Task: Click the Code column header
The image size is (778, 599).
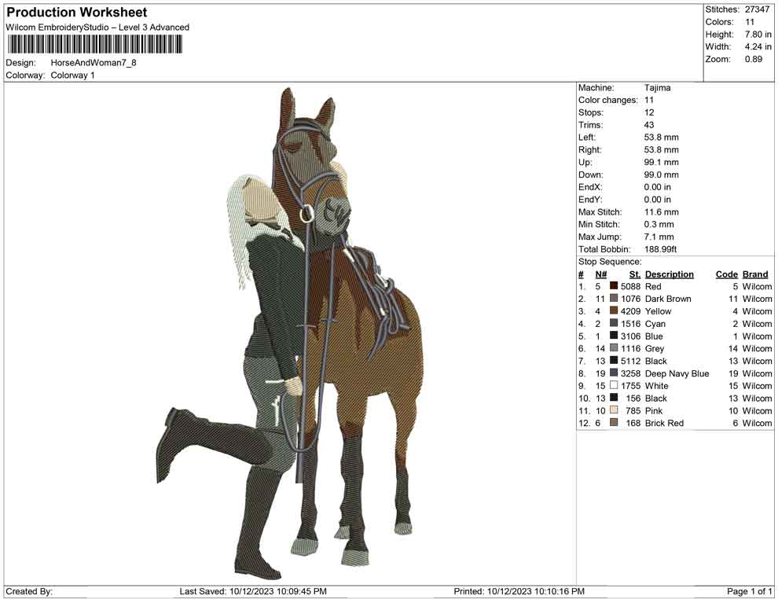Action: click(x=727, y=274)
